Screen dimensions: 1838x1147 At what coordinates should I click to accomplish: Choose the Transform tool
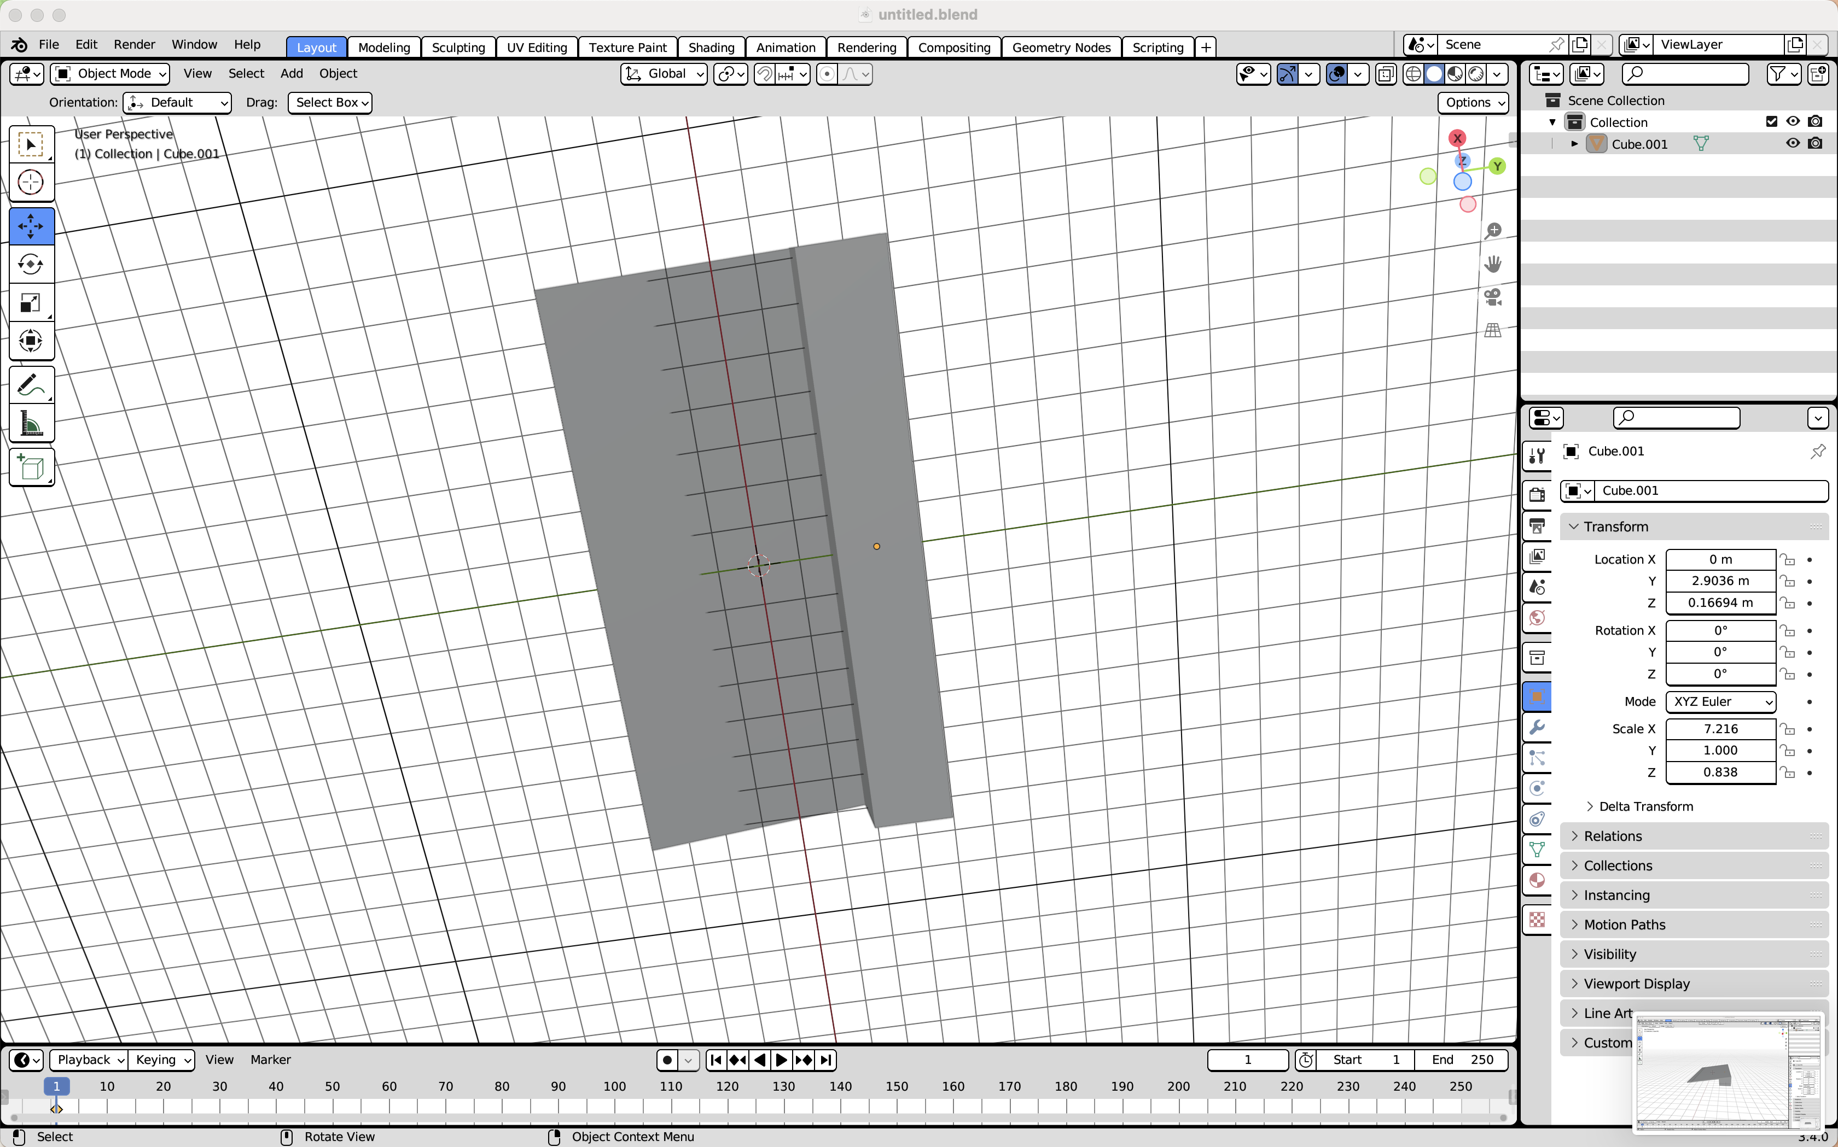tap(31, 341)
